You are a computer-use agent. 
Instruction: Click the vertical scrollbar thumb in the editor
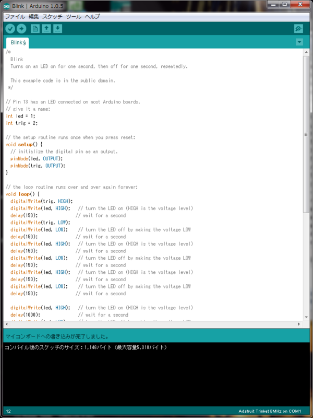tap(306, 134)
